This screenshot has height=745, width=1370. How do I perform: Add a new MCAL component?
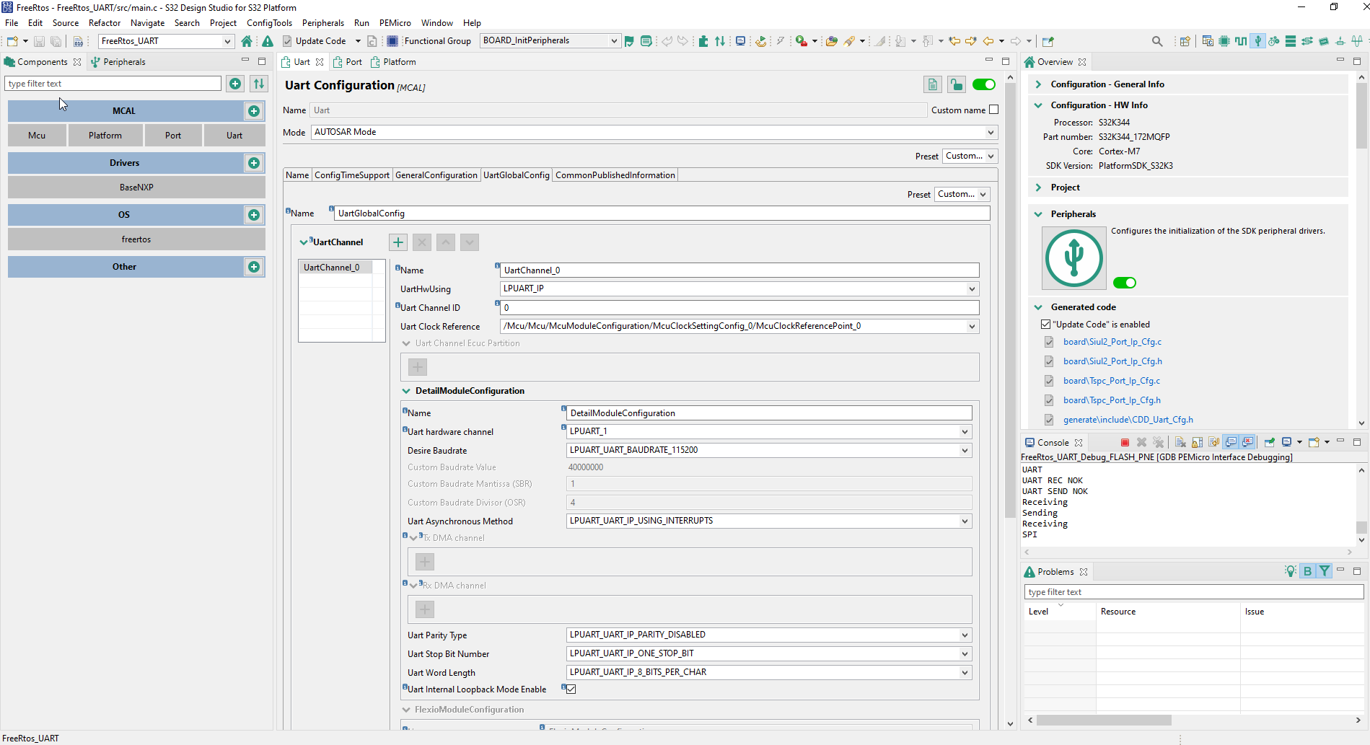254,111
